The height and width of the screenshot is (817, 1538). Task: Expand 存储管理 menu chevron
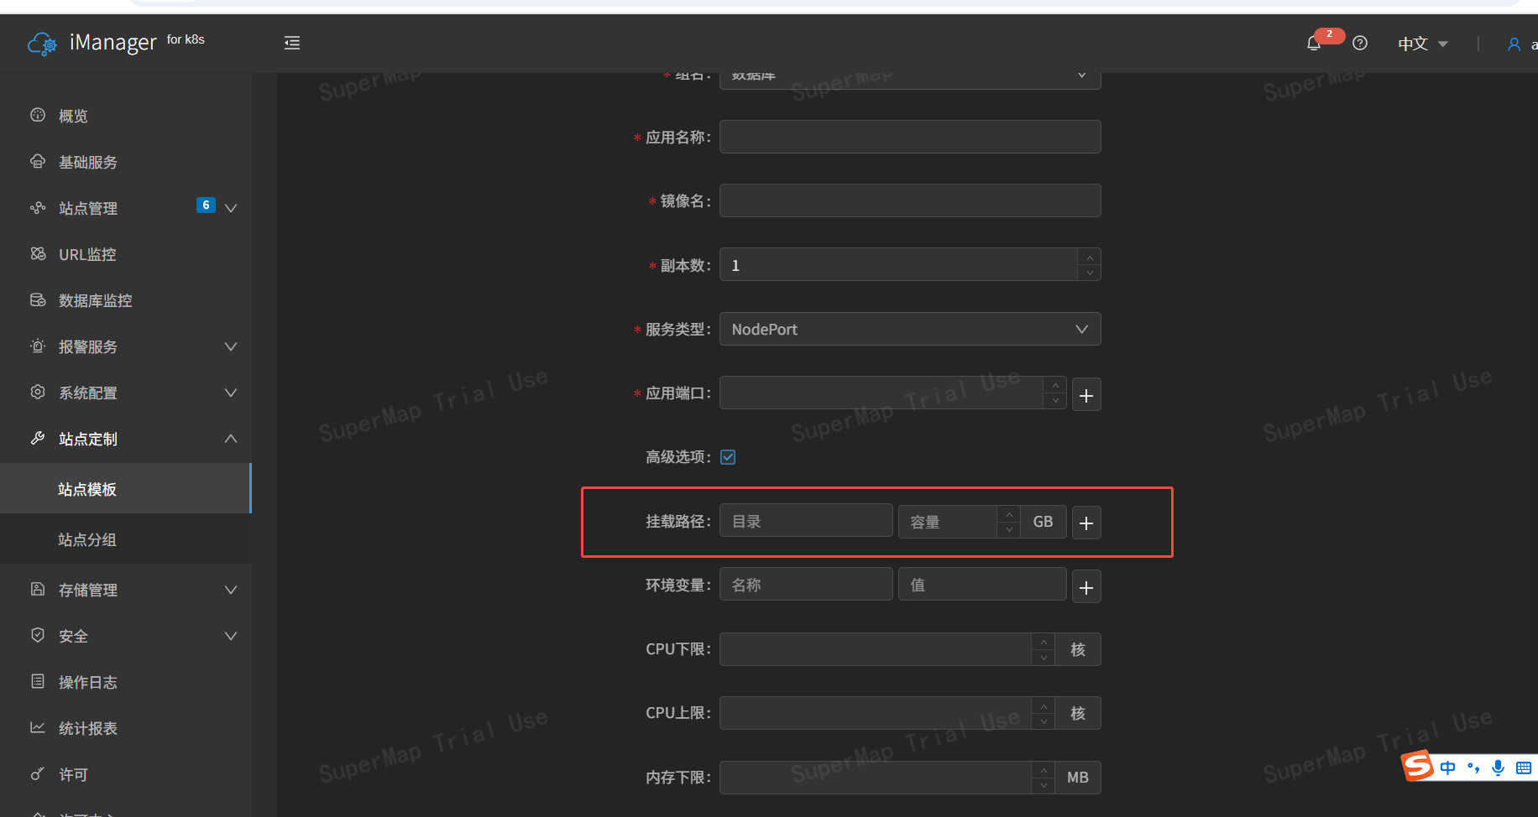click(x=231, y=590)
